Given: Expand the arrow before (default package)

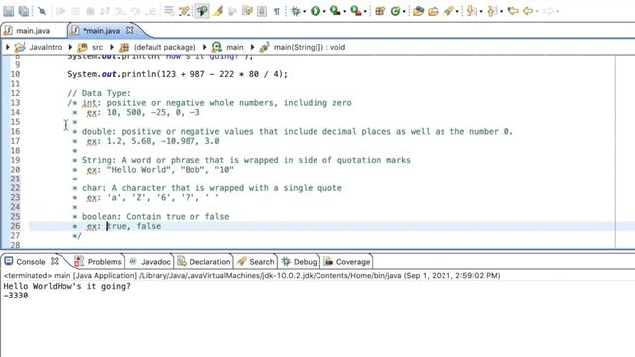Looking at the screenshot, I should click(112, 47).
